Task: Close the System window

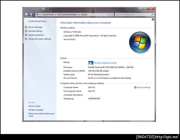Action: click(151, 9)
